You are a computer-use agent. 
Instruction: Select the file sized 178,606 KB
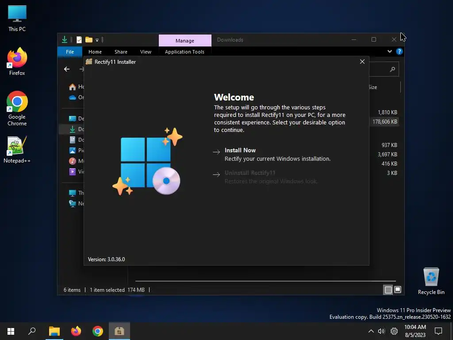pyautogui.click(x=385, y=121)
